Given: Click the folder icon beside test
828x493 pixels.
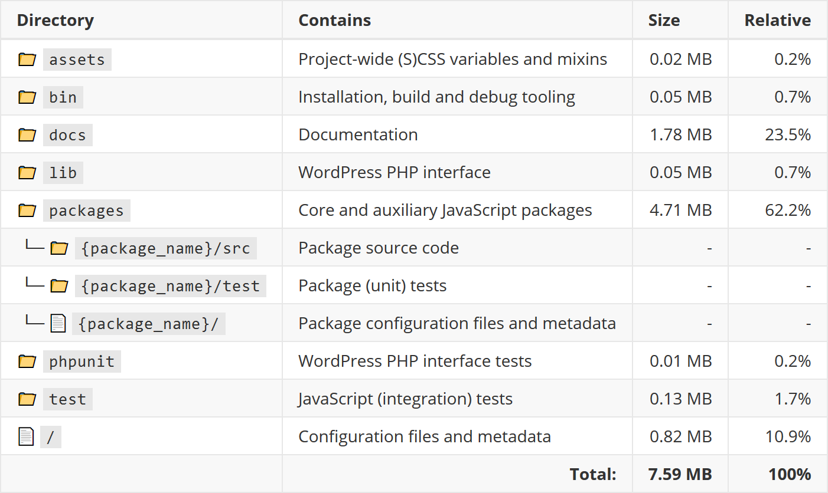Looking at the screenshot, I should (x=27, y=399).
